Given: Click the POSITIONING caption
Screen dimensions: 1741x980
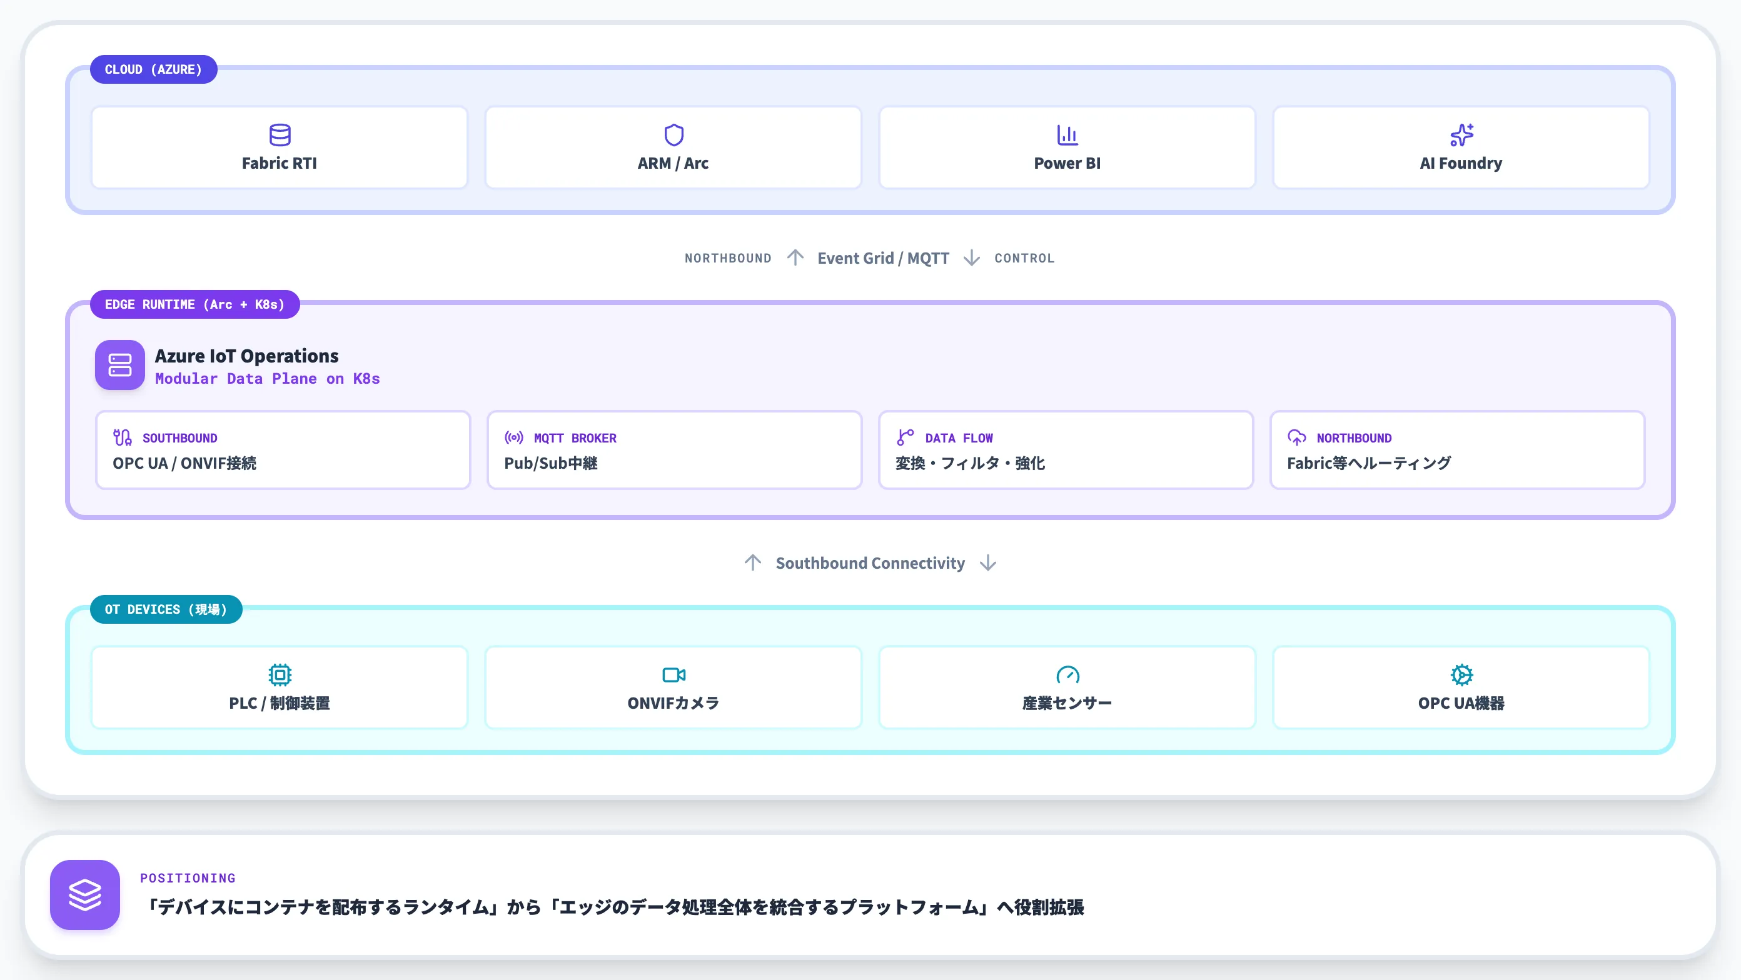Looking at the screenshot, I should (188, 878).
